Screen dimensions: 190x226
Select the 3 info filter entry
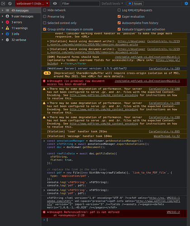coord(15,34)
